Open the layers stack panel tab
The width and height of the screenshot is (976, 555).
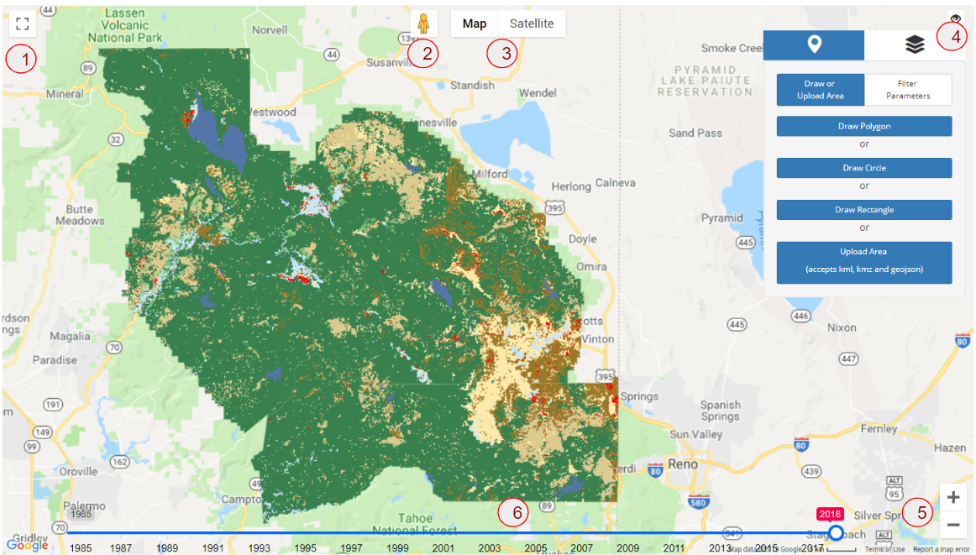coord(915,45)
